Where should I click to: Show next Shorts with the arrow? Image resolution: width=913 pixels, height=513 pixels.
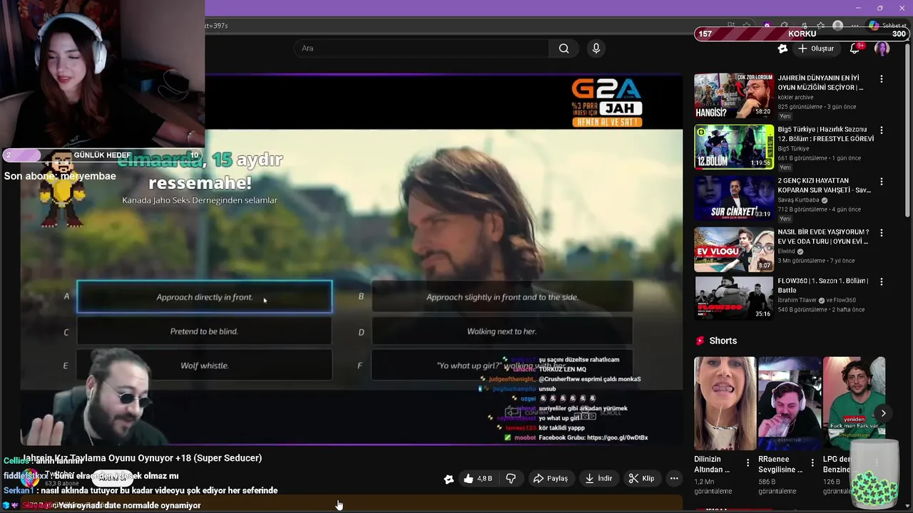tap(883, 413)
